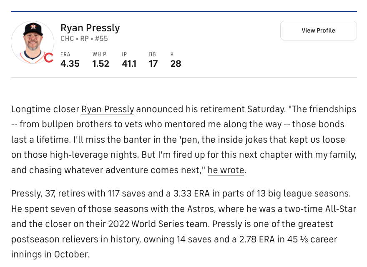This screenshot has height=267, width=367.
Task: Open the Ryan Pressly link in article
Action: [108, 109]
